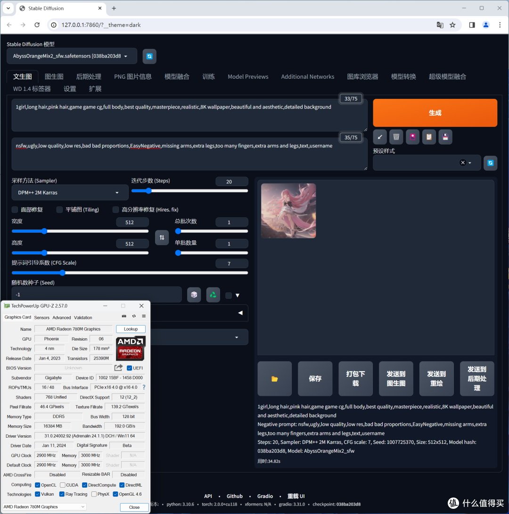Open the GPU selector dropdown in GPU-Z
Image resolution: width=509 pixels, height=514 pixels.
tap(44, 507)
